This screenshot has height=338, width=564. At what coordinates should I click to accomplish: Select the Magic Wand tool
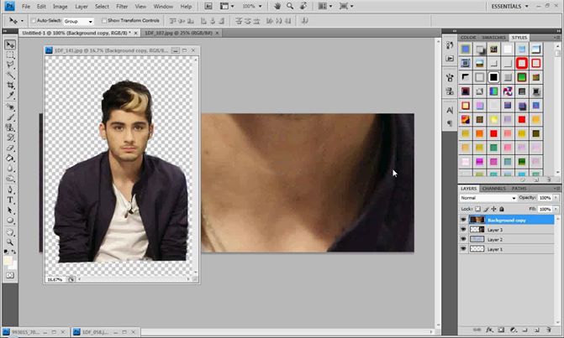pyautogui.click(x=10, y=75)
